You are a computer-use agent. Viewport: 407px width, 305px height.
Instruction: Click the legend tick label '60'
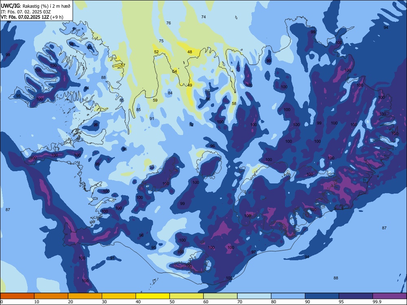206,302
